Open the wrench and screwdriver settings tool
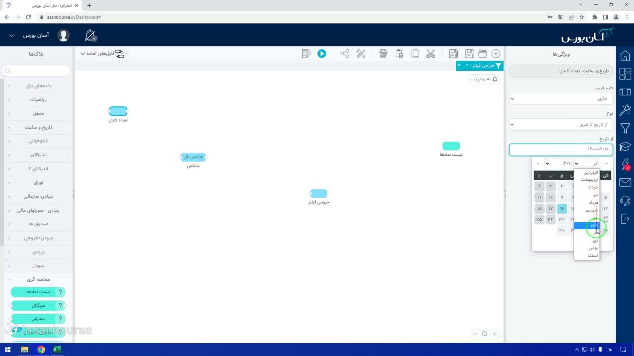 click(x=361, y=54)
